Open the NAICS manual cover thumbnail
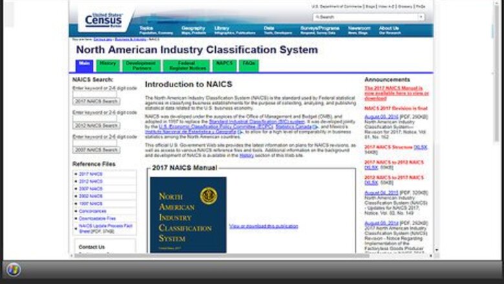504x284 pixels. [187, 214]
